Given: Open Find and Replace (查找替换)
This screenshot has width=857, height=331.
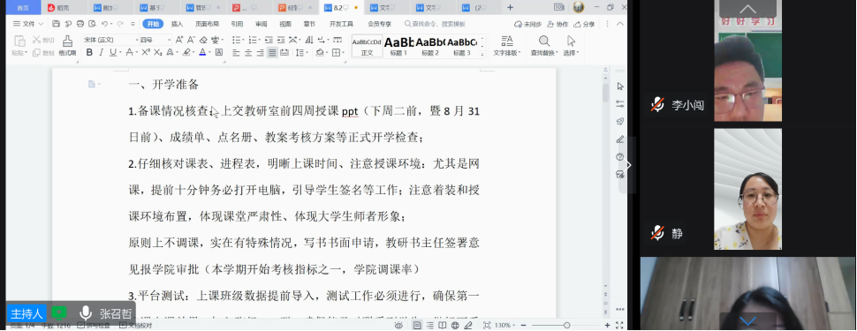Looking at the screenshot, I should click(x=544, y=46).
